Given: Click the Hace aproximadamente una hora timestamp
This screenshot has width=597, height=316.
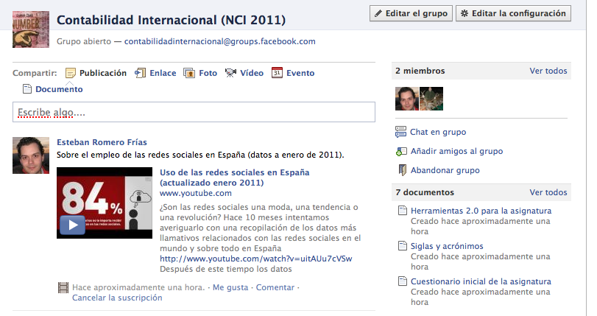Looking at the screenshot, I should point(138,287).
